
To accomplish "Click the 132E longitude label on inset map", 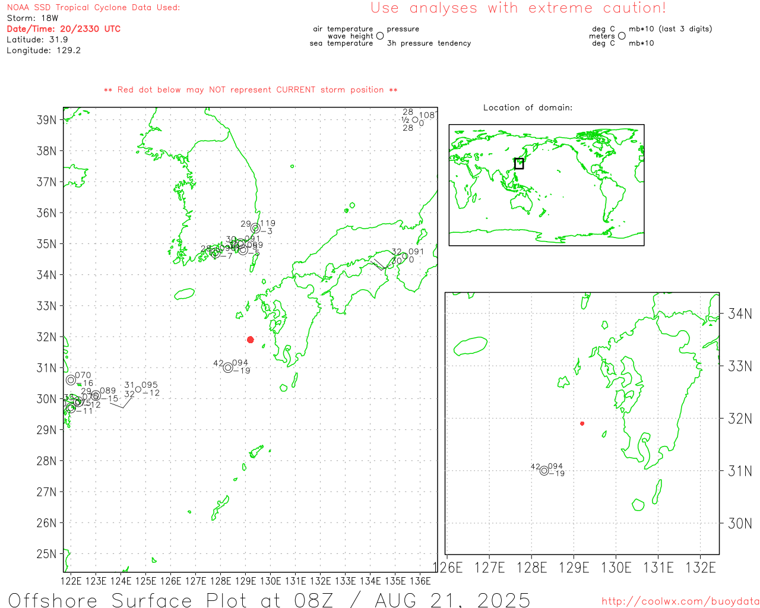I will point(701,568).
